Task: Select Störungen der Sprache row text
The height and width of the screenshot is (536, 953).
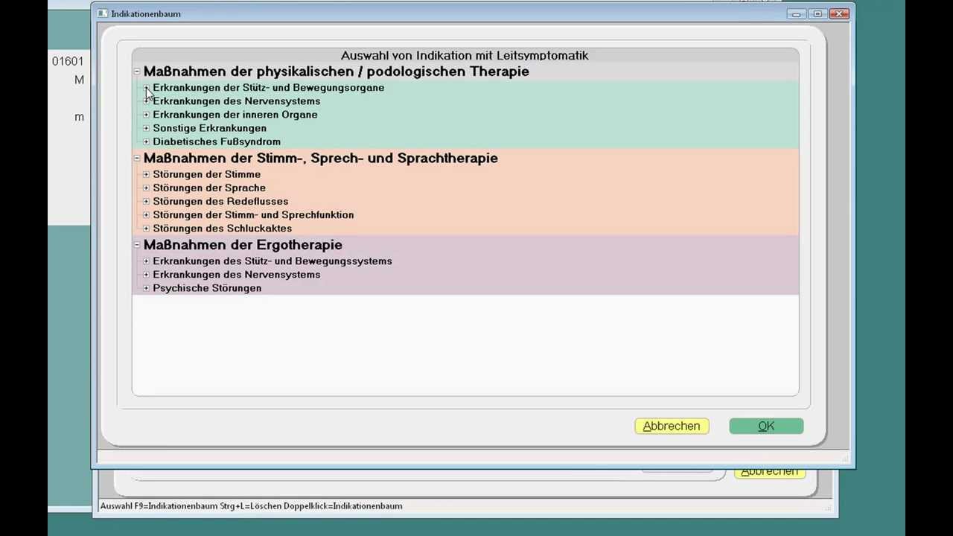Action: click(209, 188)
